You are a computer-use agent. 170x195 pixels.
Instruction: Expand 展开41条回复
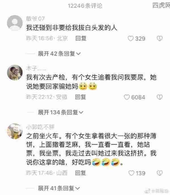59,188
